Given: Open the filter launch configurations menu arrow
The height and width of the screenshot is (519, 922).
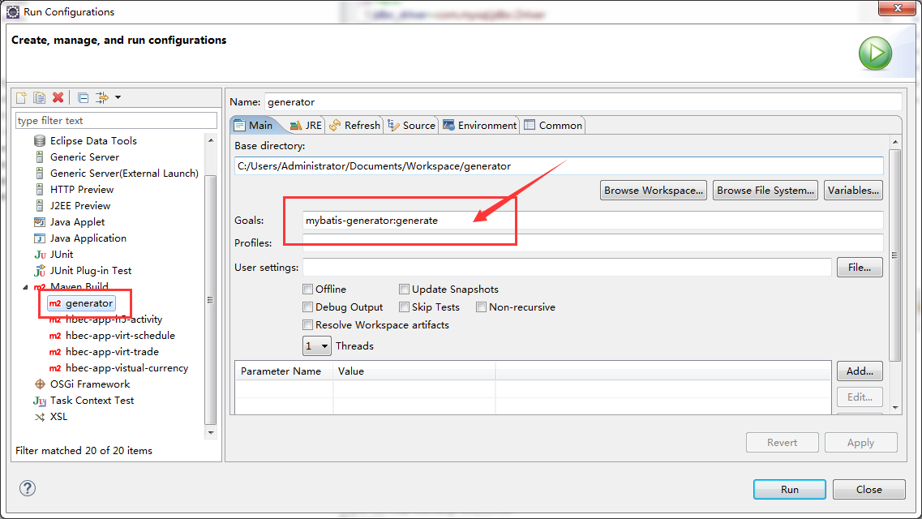Looking at the screenshot, I should coord(118,97).
